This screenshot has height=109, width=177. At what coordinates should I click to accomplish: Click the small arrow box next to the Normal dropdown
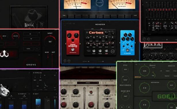click(37, 49)
